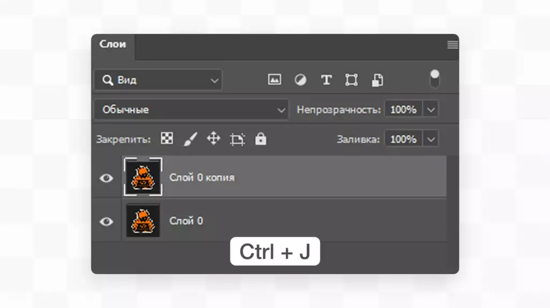Filter layers by adjustment layers icon
The width and height of the screenshot is (550, 308).
click(300, 80)
